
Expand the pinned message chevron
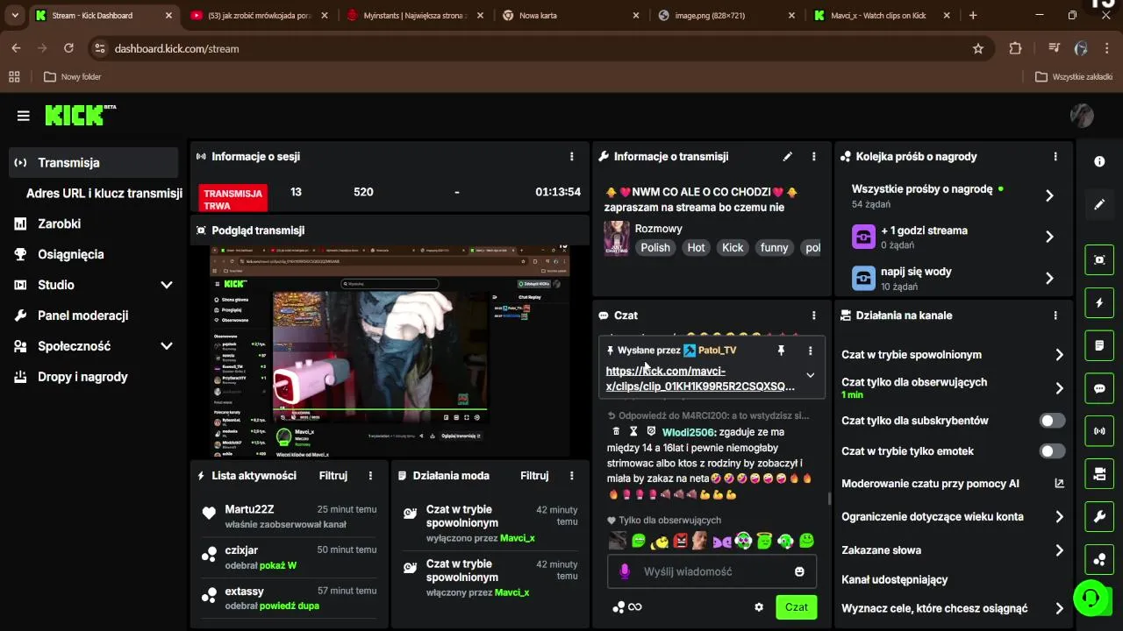[x=810, y=375]
